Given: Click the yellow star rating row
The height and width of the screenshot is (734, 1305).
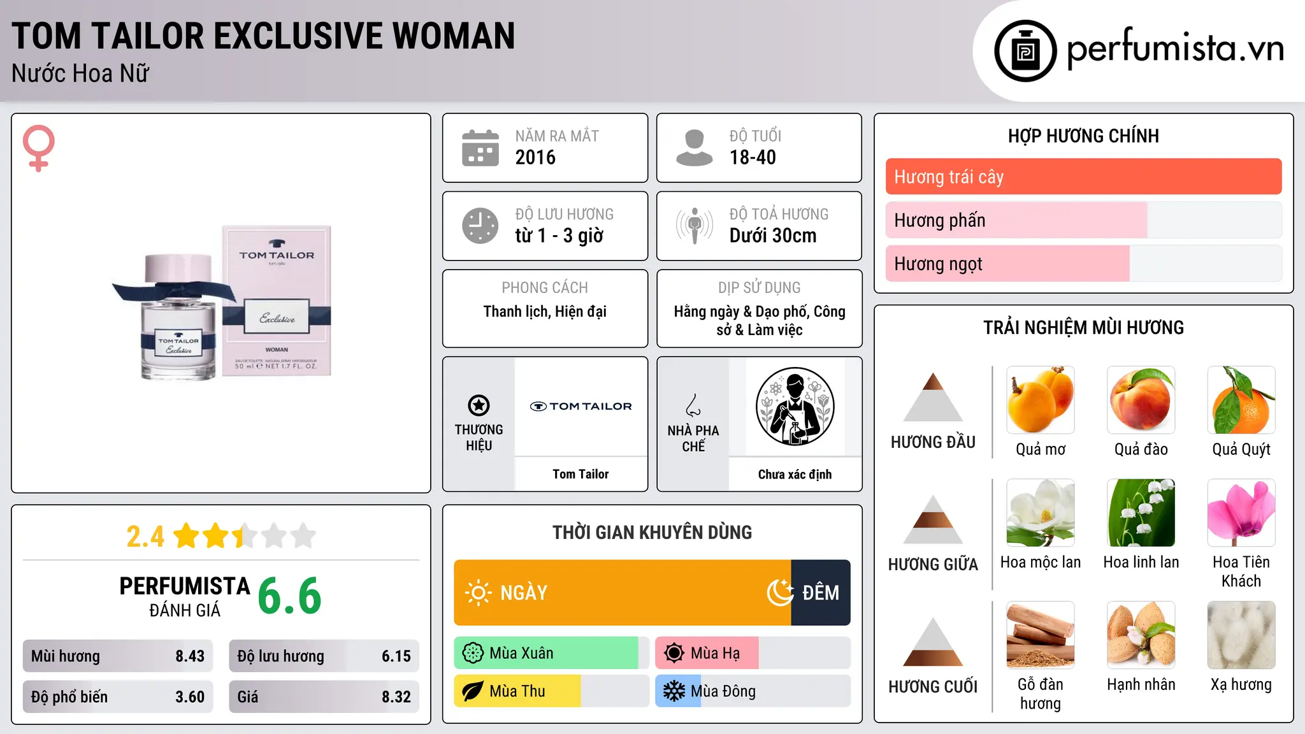Looking at the screenshot, I should point(245,536).
